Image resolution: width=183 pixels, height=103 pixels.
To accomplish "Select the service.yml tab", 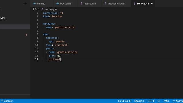I will coord(143,3).
